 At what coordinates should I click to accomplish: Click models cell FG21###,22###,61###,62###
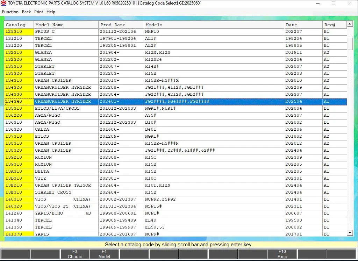214,150
